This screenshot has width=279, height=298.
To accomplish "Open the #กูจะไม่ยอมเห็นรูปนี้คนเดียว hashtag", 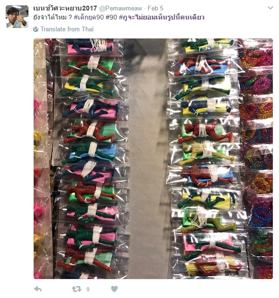I will point(161,17).
